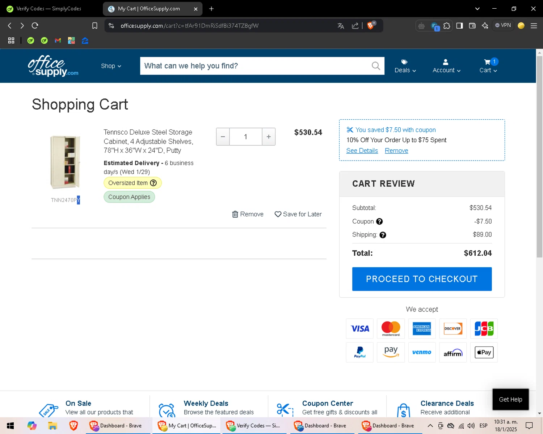The height and width of the screenshot is (434, 543).
Task: Open the Coupon Center footer link
Action: pos(328,403)
